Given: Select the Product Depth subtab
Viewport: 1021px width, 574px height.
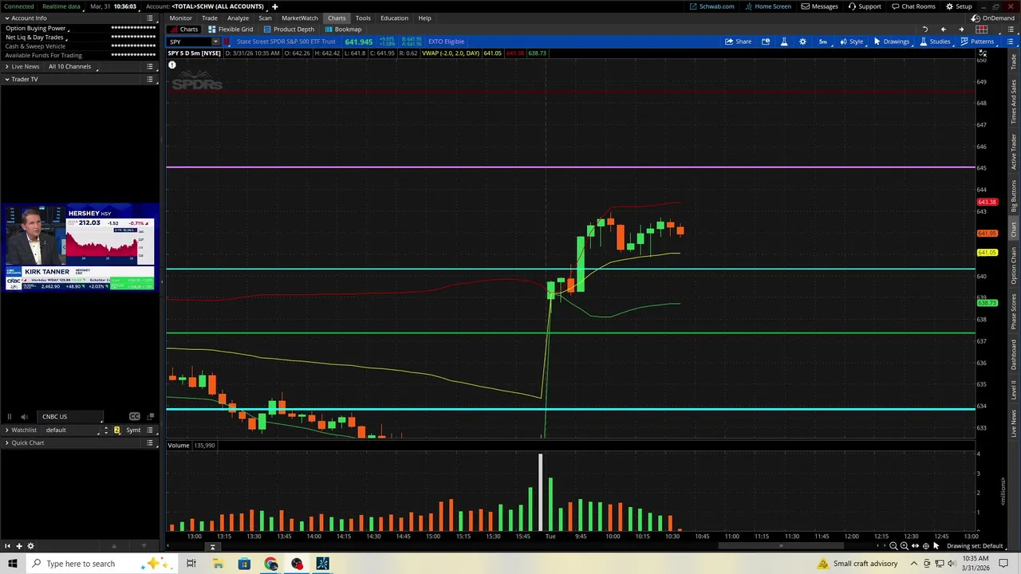Looking at the screenshot, I should (288, 29).
